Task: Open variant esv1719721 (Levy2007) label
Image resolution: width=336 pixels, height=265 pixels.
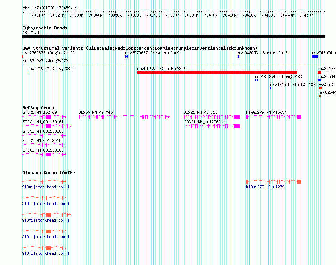Action: pos(51,69)
